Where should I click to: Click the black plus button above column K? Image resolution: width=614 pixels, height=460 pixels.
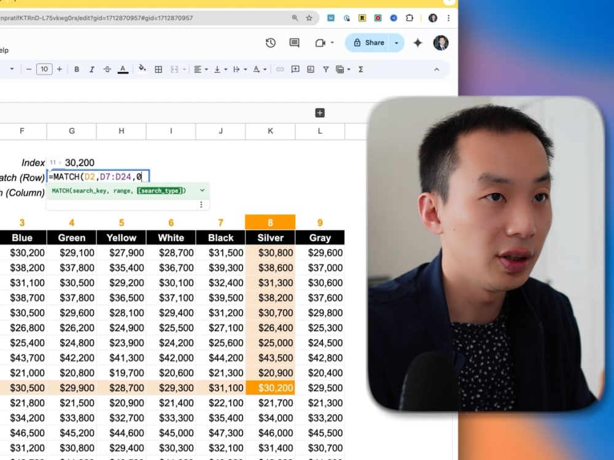pyautogui.click(x=320, y=113)
